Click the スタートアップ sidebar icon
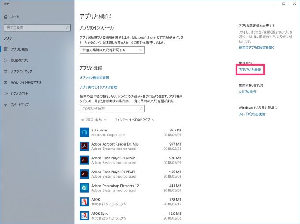The height and width of the screenshot is (224, 300). [x=6, y=105]
